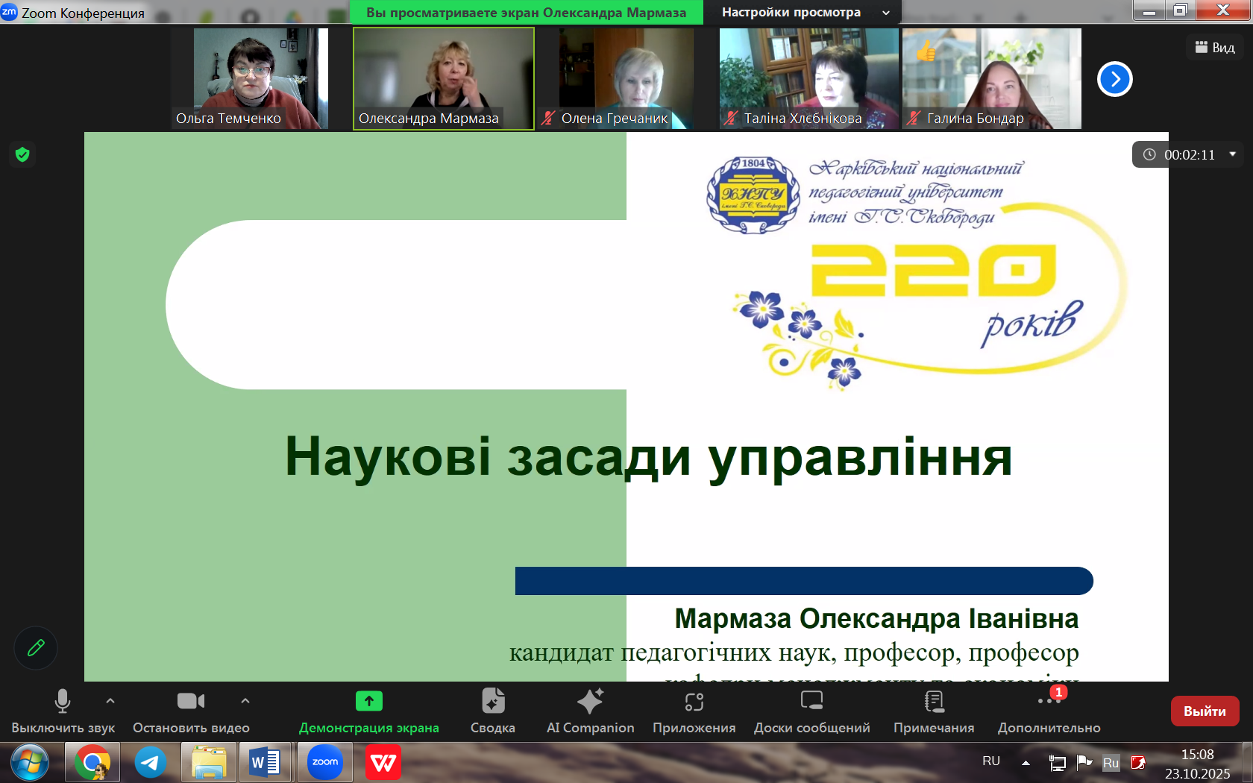This screenshot has height=783, width=1253.
Task: Open Telegram from the taskbar
Action: tap(151, 762)
